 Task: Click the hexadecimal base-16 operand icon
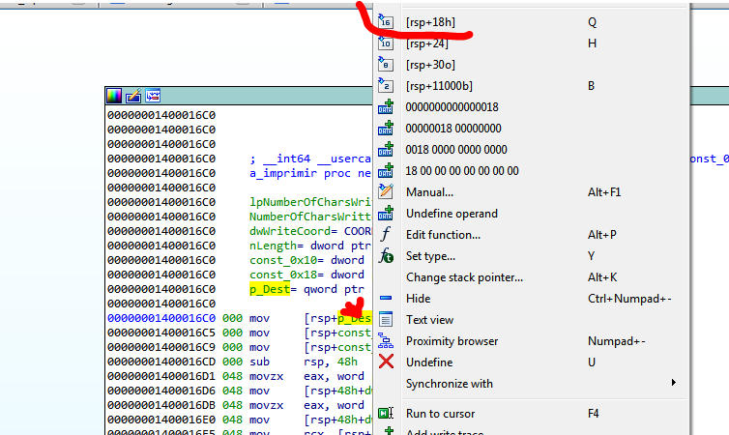[x=386, y=21]
